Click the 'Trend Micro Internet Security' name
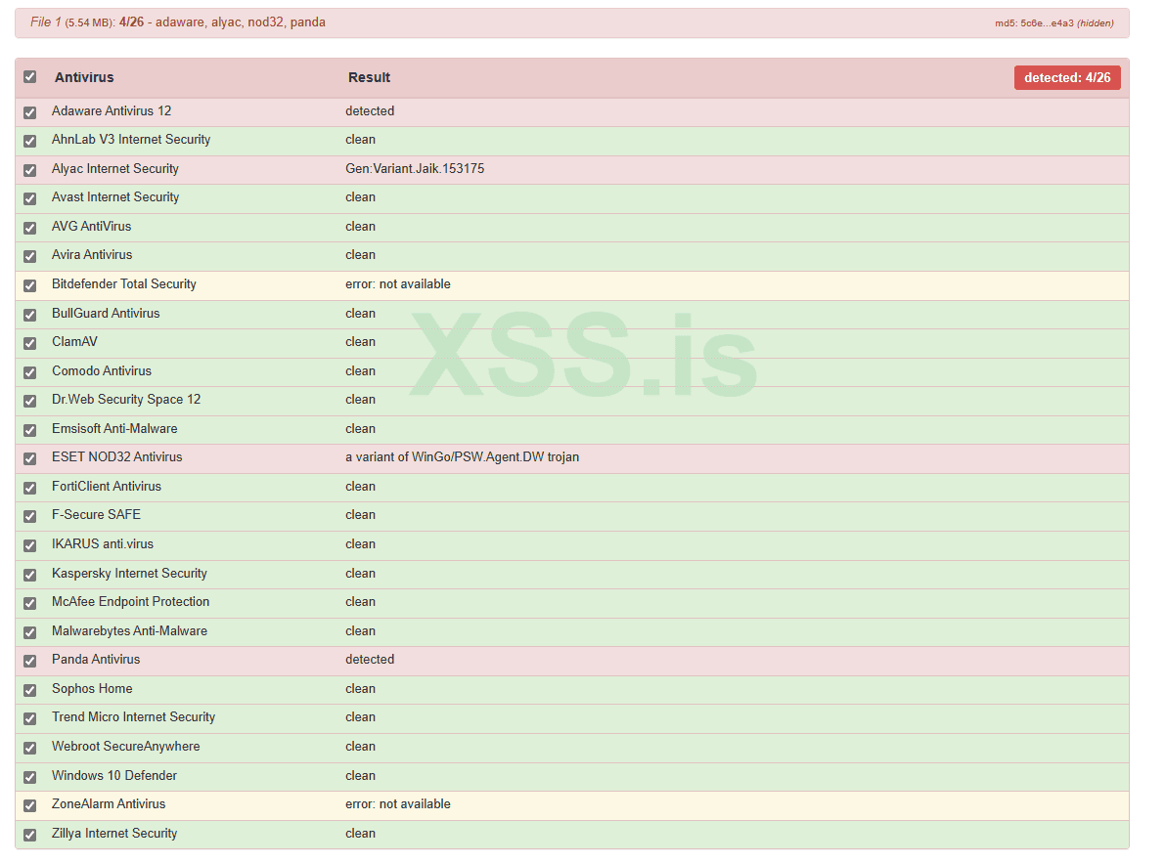Image resolution: width=1165 pixels, height=863 pixels. [134, 716]
